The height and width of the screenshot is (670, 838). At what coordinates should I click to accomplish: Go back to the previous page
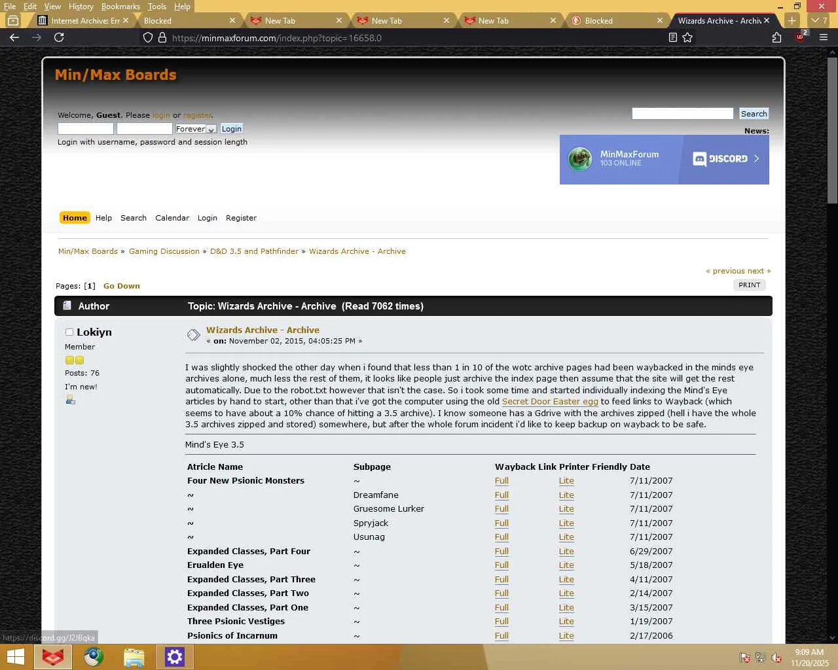coord(14,37)
